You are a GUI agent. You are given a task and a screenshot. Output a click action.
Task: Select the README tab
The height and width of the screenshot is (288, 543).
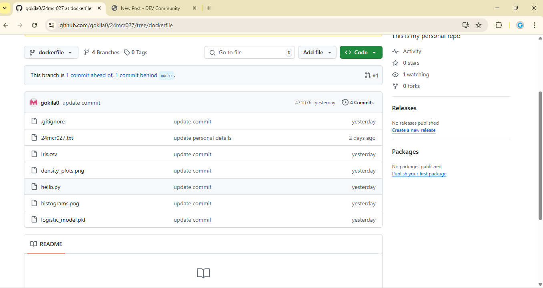(46, 244)
